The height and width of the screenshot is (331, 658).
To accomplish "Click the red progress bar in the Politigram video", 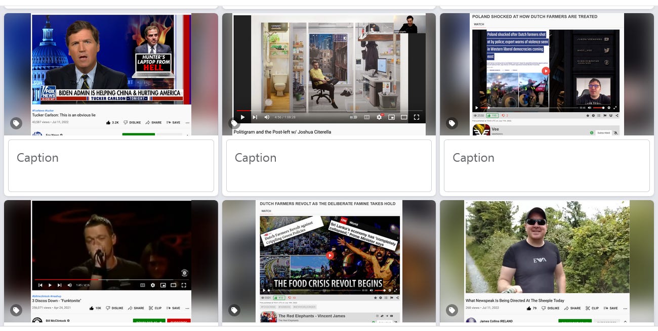I will (244, 111).
